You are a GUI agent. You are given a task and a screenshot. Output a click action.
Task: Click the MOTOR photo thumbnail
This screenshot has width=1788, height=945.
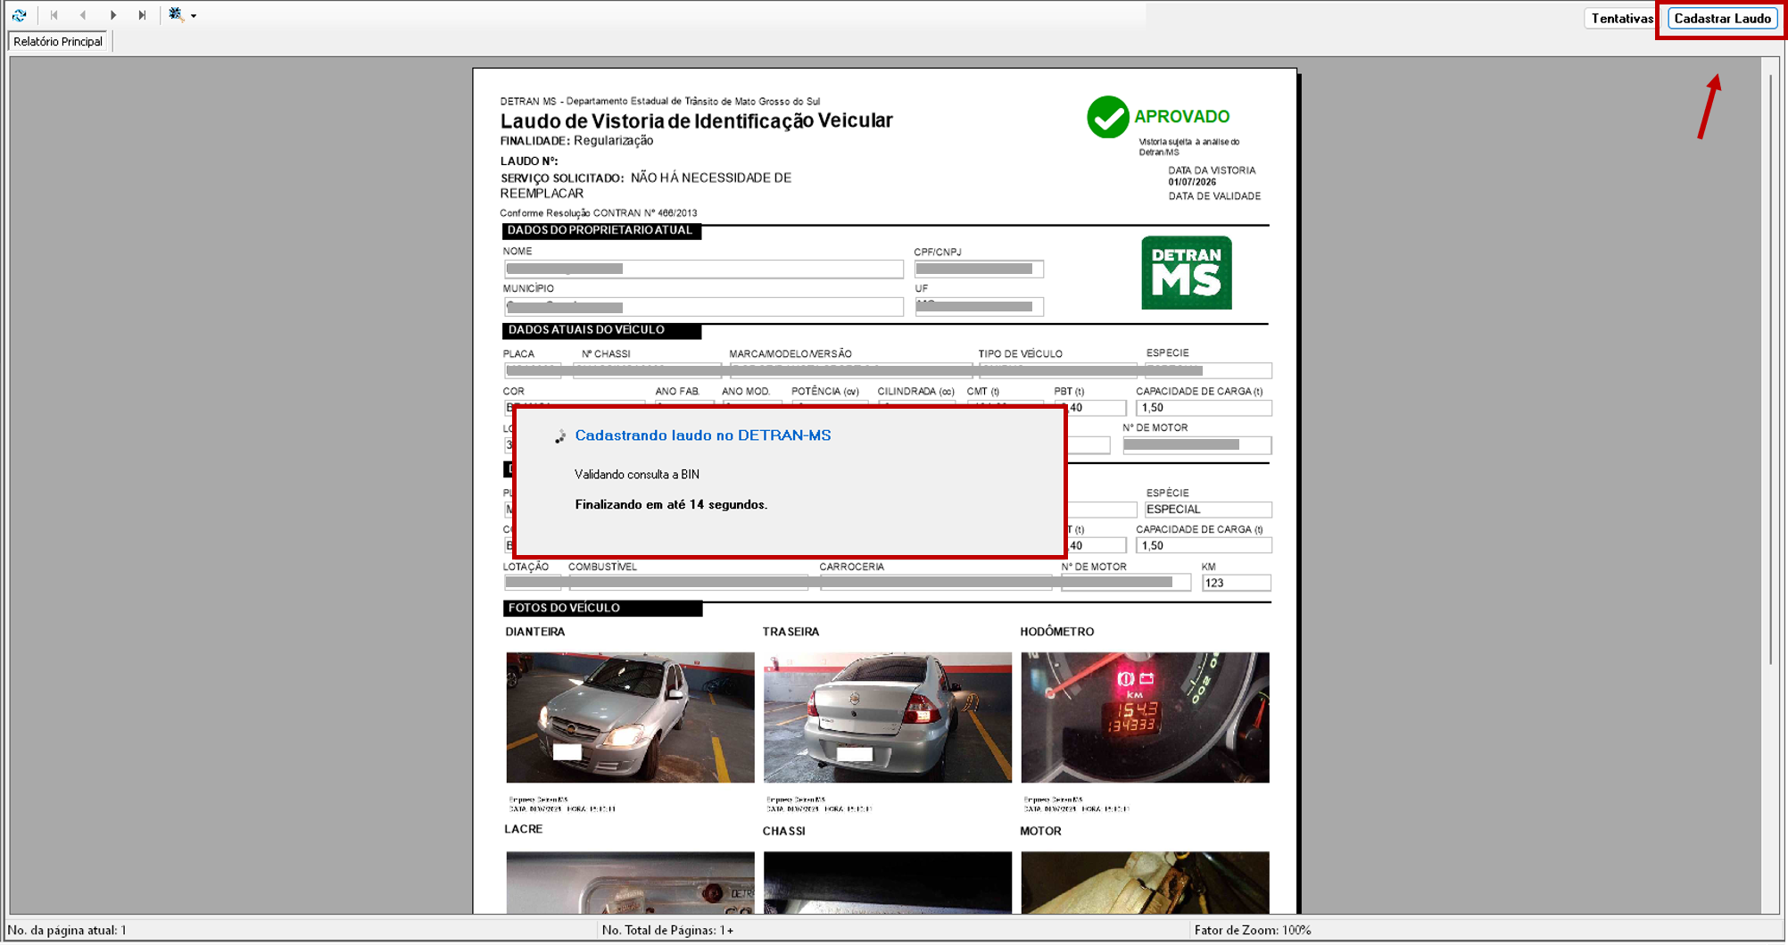(x=1145, y=883)
